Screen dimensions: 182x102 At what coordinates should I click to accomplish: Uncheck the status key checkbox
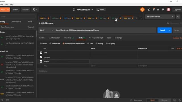coord(41,61)
